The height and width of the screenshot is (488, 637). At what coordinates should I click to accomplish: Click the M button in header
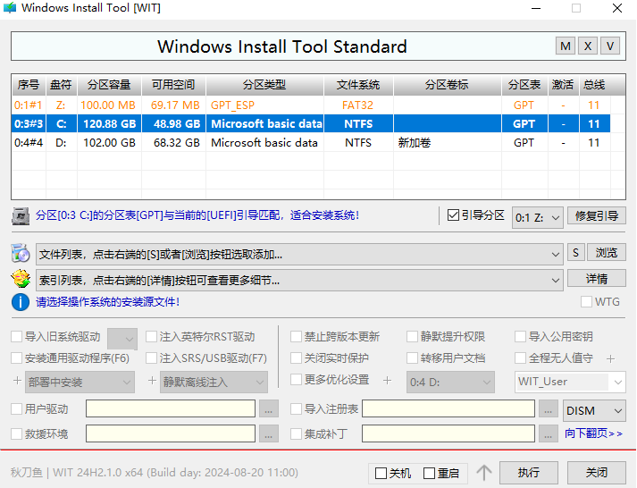point(566,46)
